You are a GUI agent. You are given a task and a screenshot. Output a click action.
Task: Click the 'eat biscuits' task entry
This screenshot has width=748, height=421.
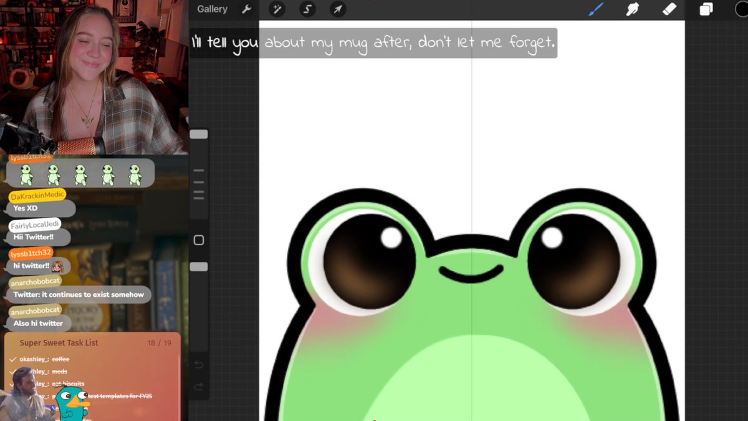point(68,384)
